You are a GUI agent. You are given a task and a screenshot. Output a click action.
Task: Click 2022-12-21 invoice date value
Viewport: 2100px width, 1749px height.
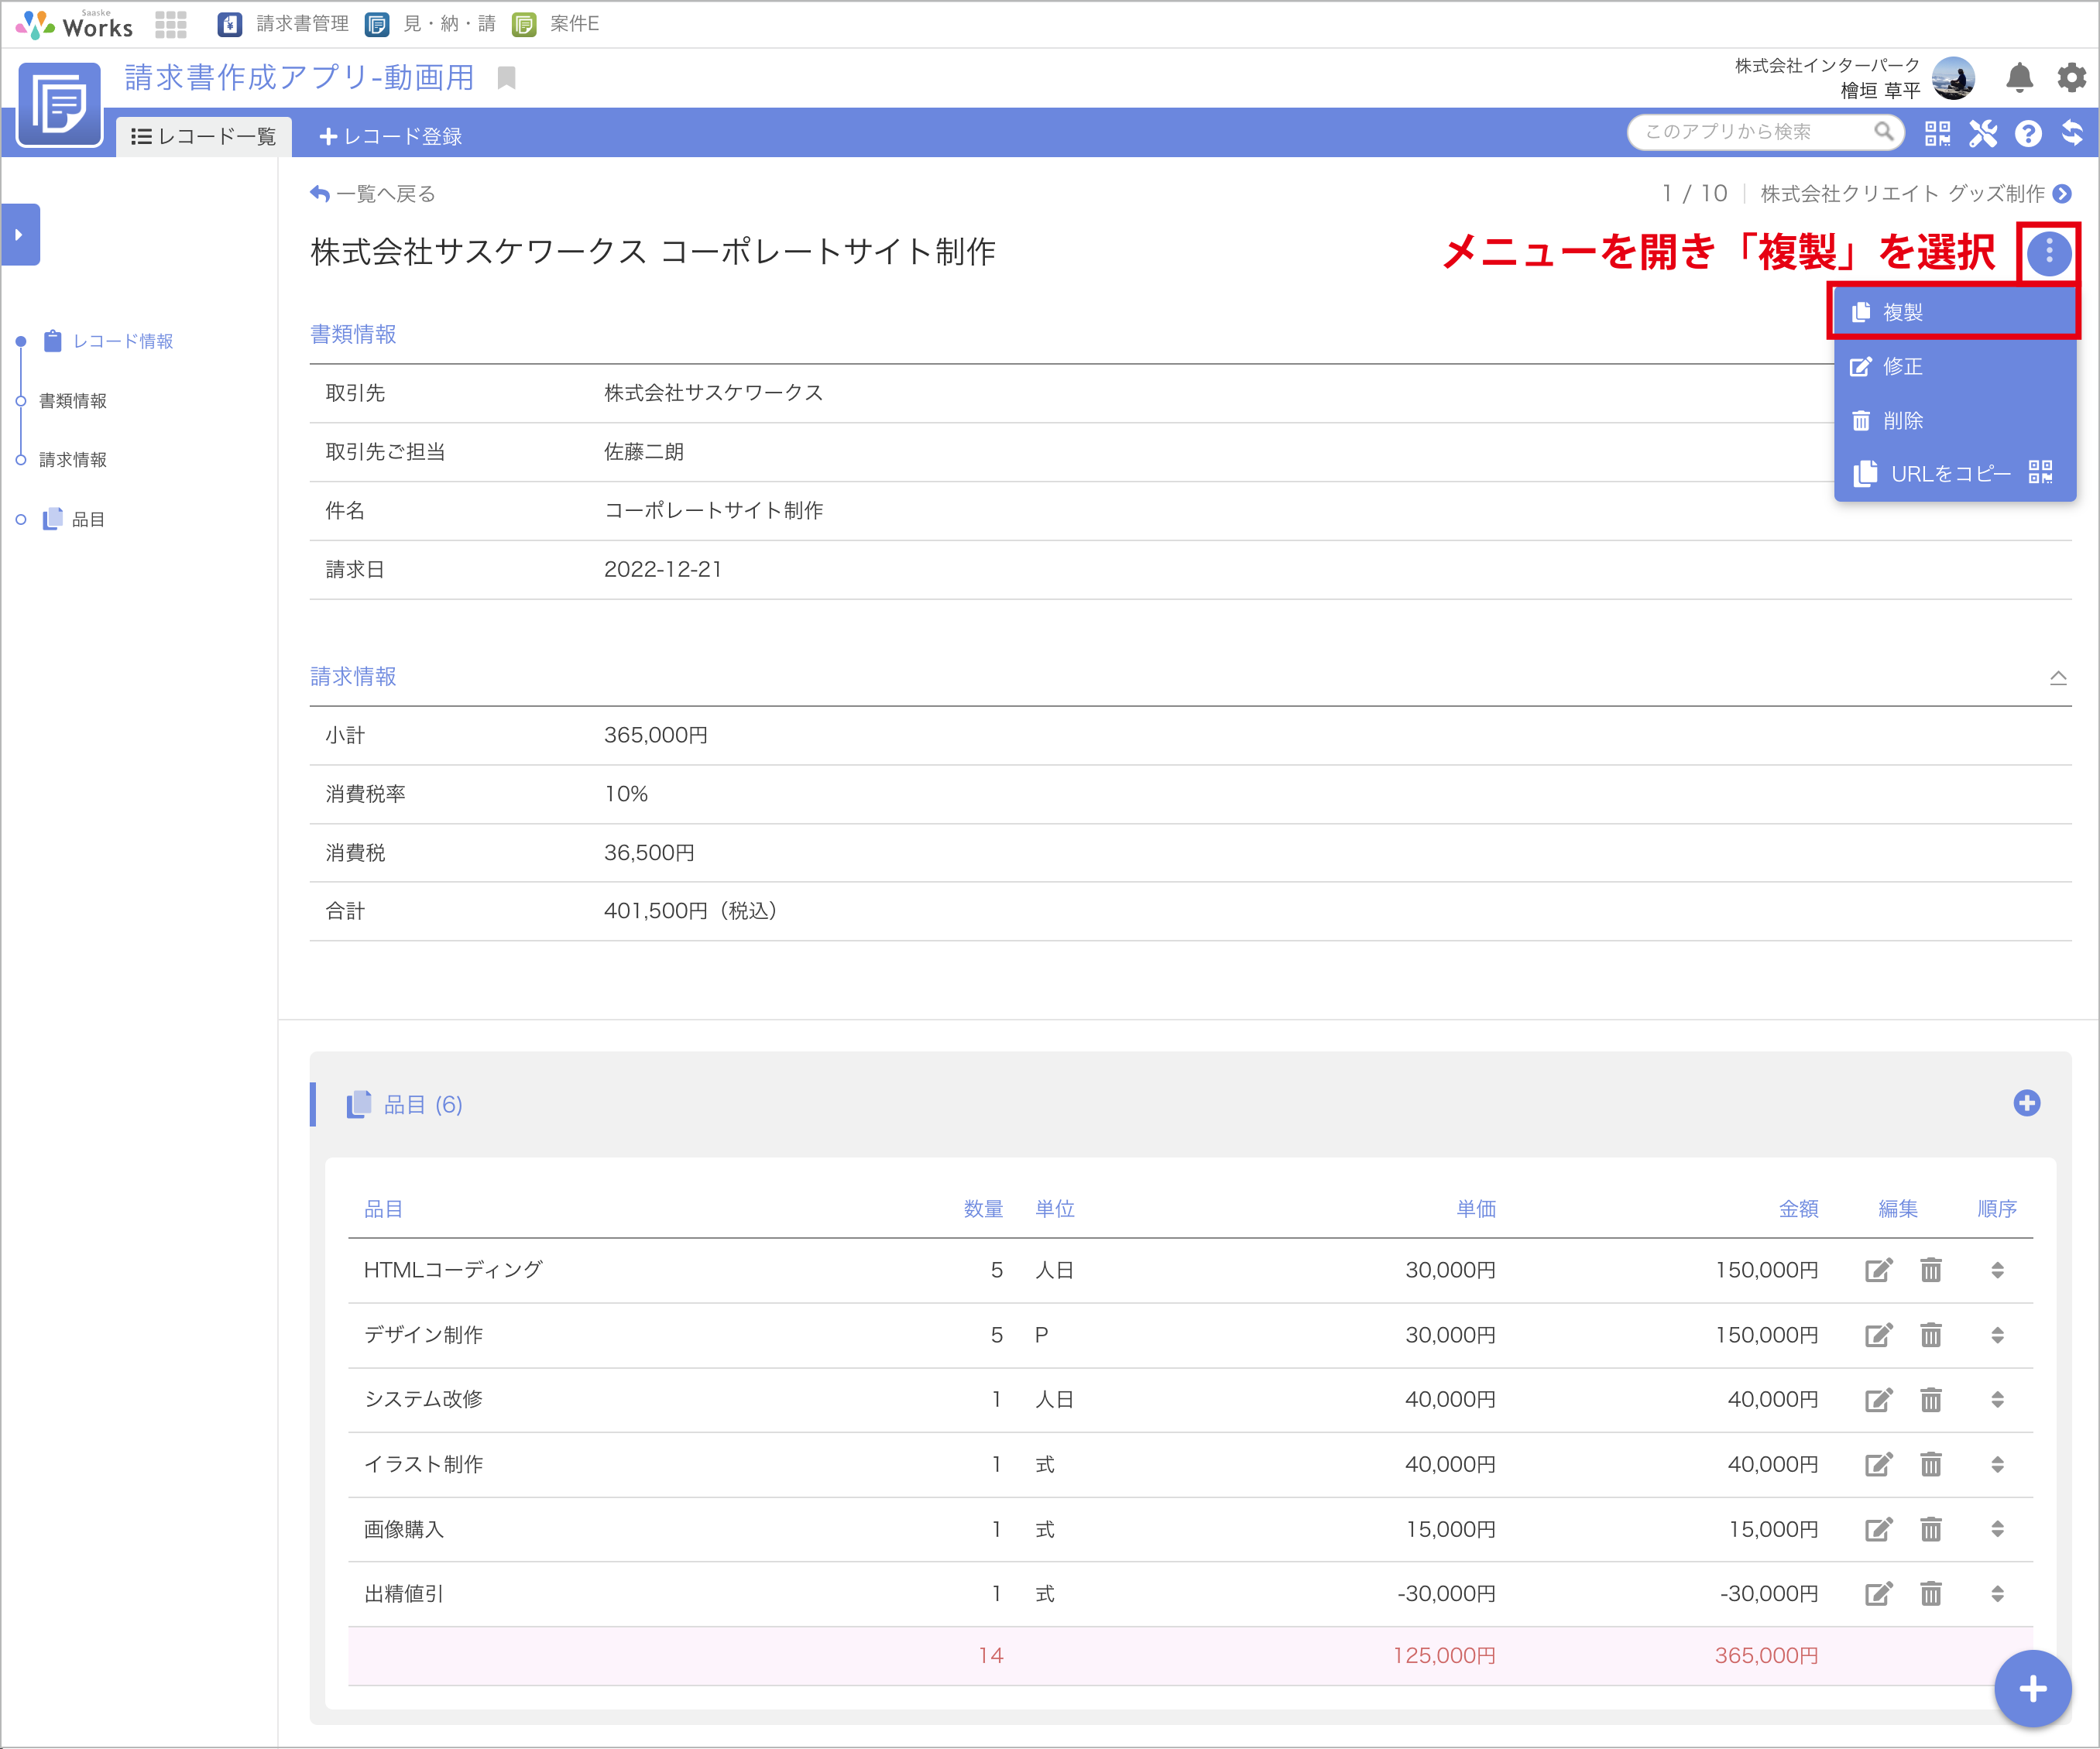coord(663,570)
